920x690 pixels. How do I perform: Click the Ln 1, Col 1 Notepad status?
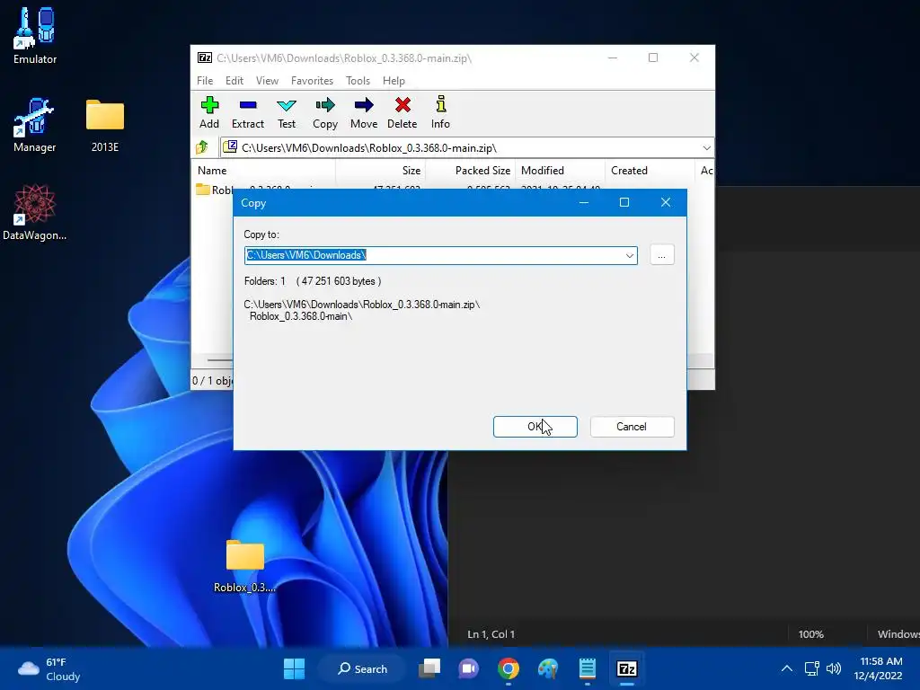pos(491,634)
